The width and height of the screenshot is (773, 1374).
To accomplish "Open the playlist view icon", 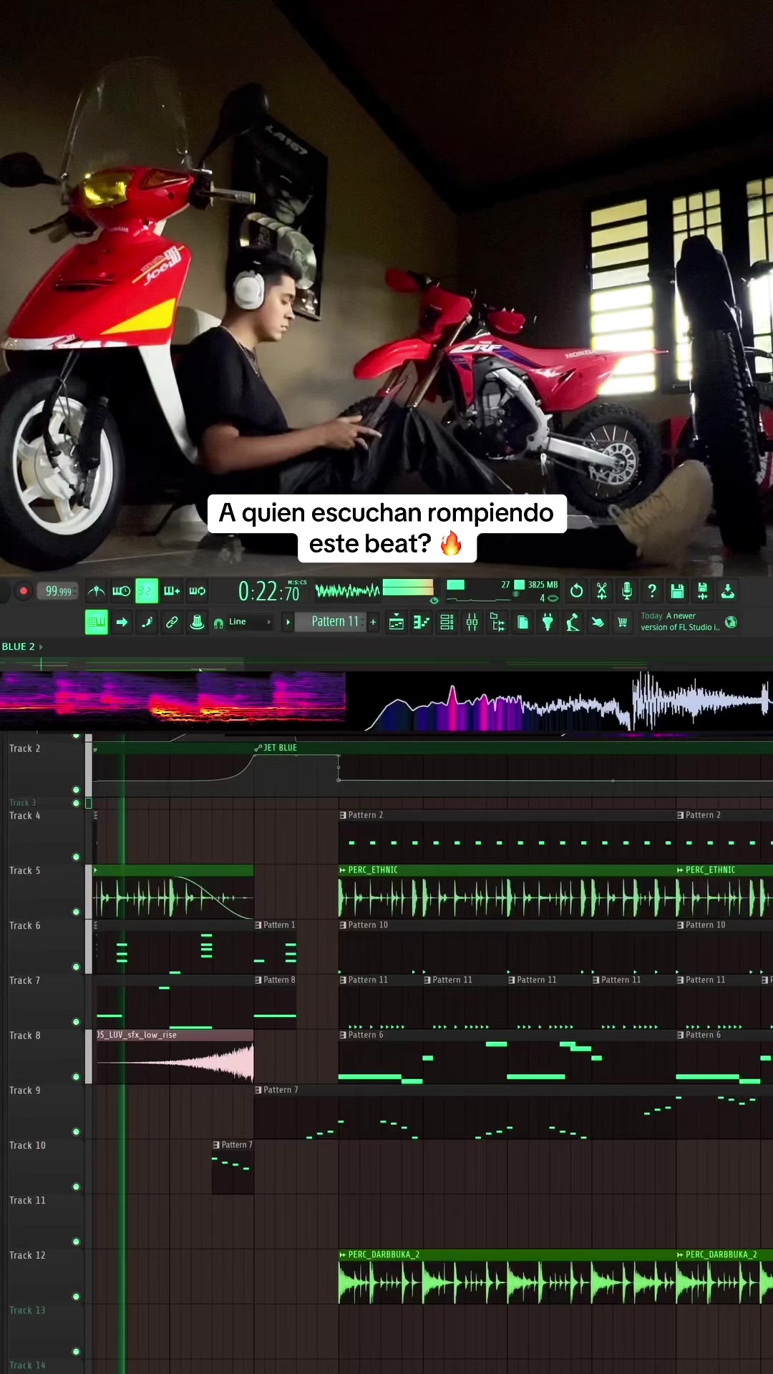I will click(x=396, y=623).
